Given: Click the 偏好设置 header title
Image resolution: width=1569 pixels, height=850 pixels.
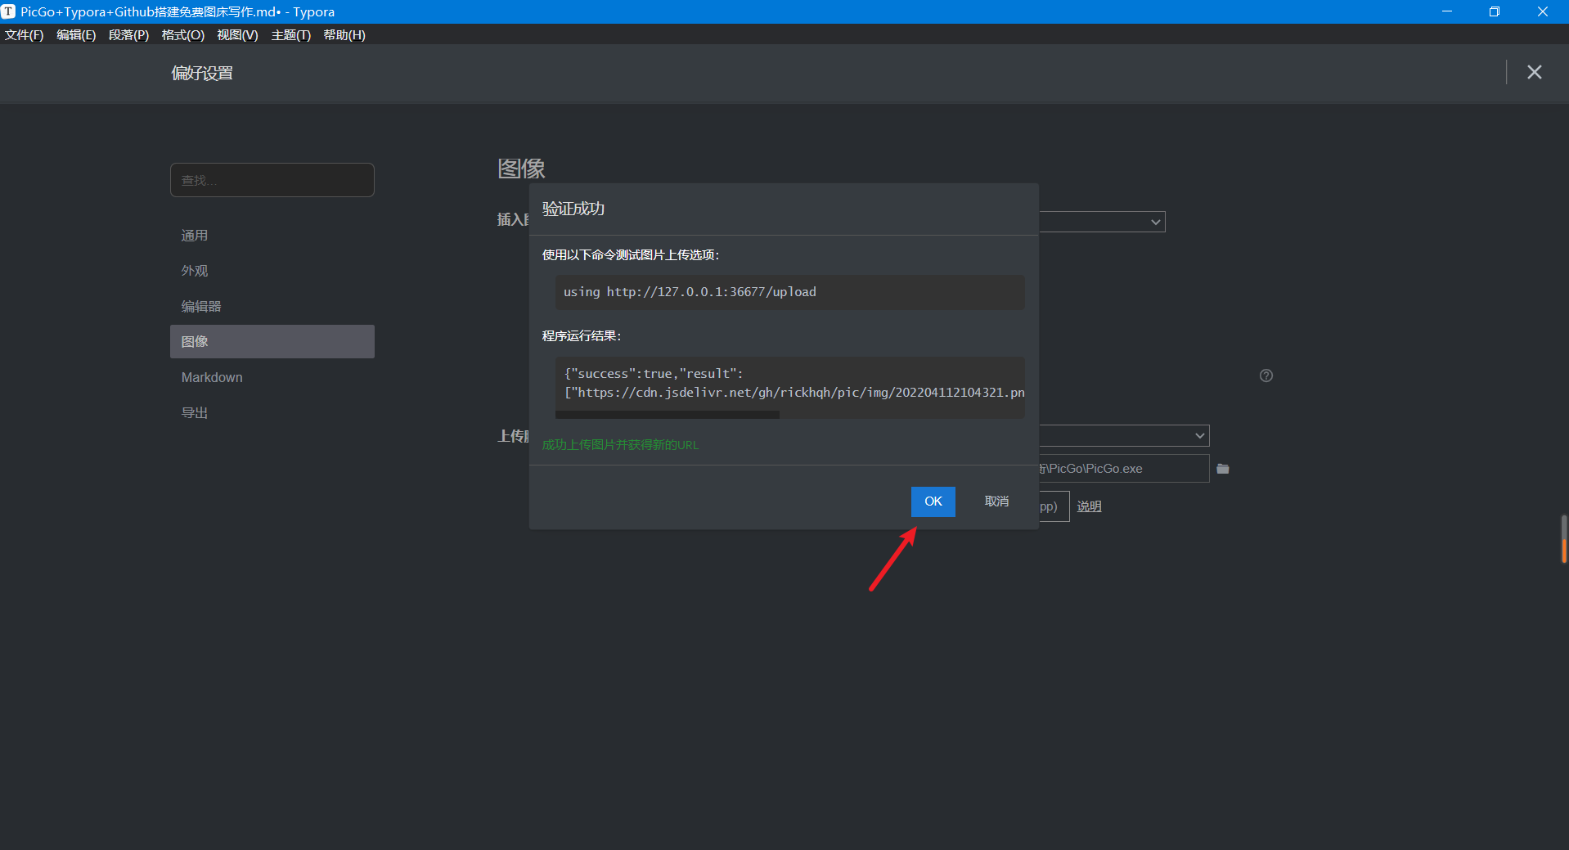Looking at the screenshot, I should pyautogui.click(x=202, y=73).
